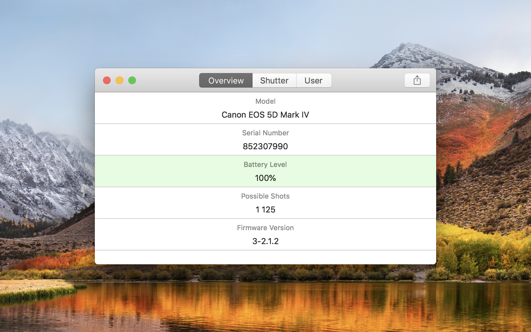
Task: Click the Model label
Action: 265,101
